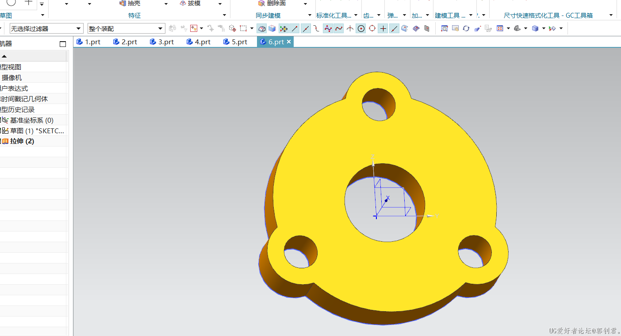Expand the Modeling Tools (建模工具) group arrow
Image resolution: width=621 pixels, height=336 pixels.
471,15
